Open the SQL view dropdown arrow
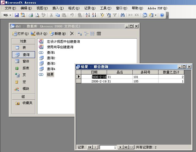 click(10, 15)
